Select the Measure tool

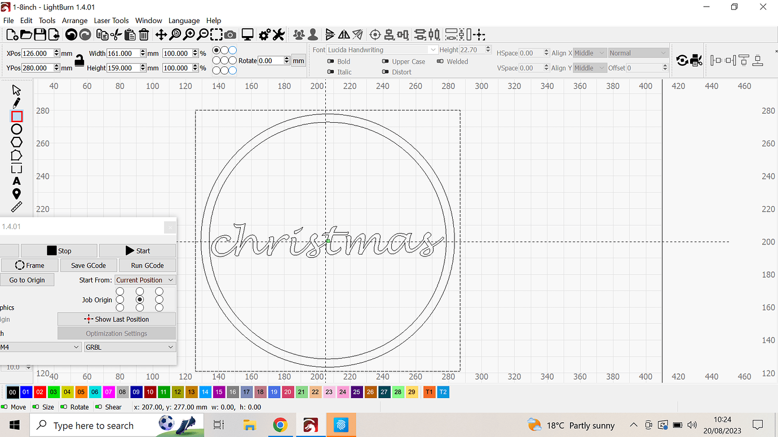(x=16, y=206)
